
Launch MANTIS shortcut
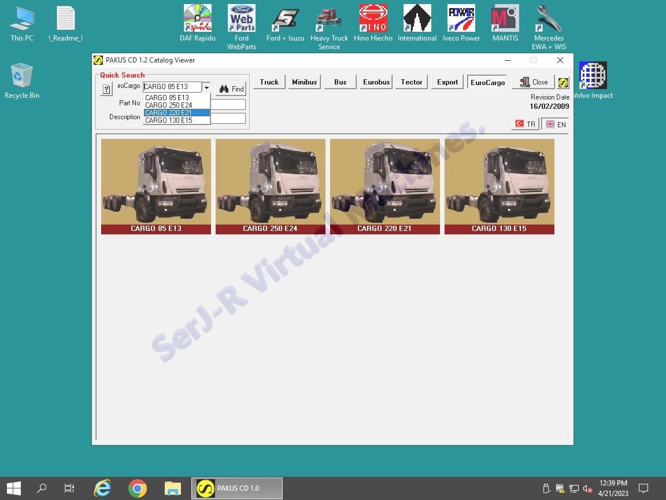[x=505, y=24]
